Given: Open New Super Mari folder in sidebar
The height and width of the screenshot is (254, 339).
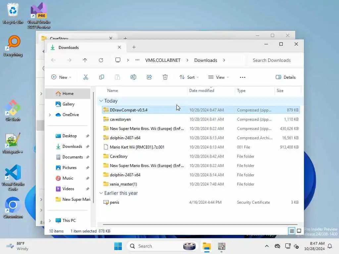Looking at the screenshot, I should 73,199.
